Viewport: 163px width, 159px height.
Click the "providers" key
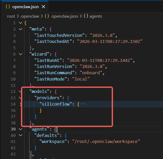point(48,98)
